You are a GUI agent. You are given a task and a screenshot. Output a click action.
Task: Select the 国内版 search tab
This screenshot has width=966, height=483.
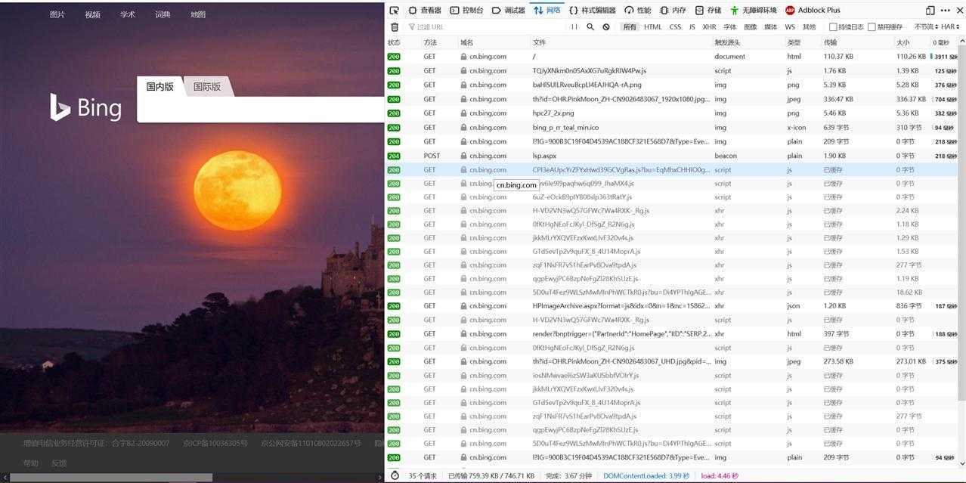pyautogui.click(x=160, y=87)
